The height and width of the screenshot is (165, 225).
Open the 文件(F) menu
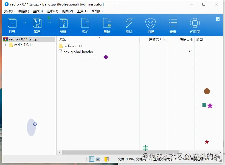(9, 11)
